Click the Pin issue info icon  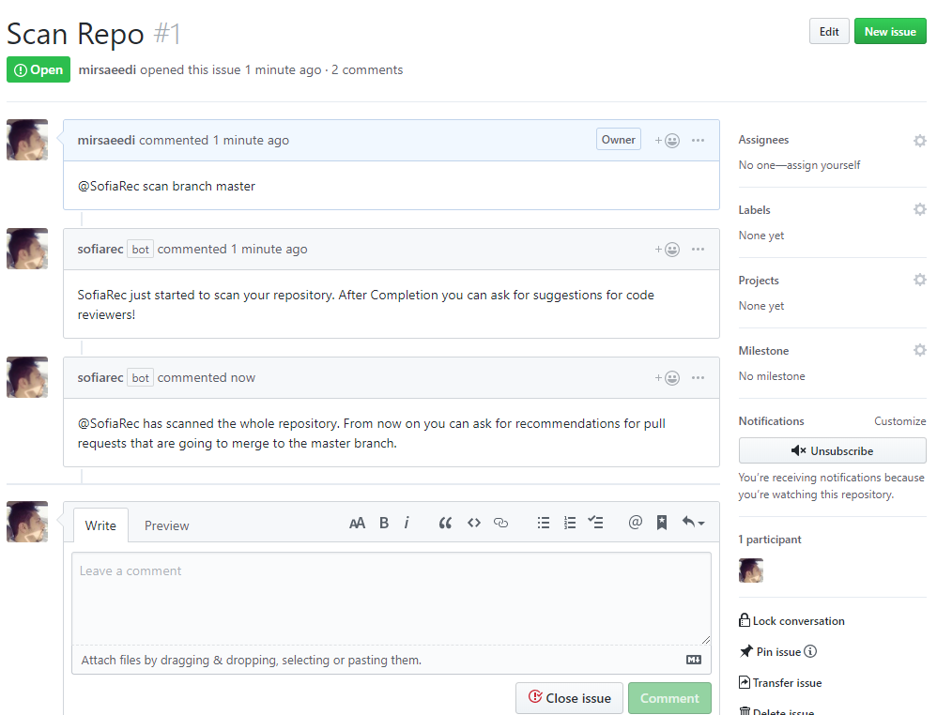coord(810,652)
